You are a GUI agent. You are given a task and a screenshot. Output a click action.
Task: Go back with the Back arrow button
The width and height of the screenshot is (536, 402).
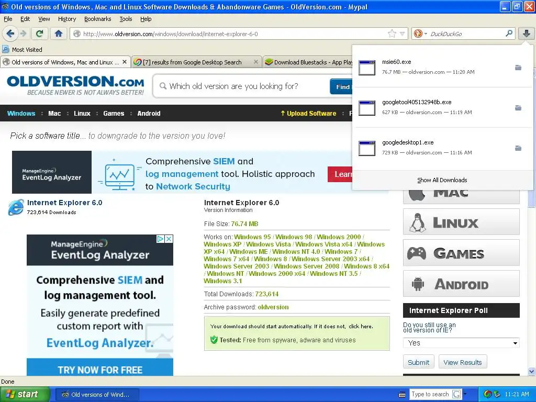coord(10,33)
